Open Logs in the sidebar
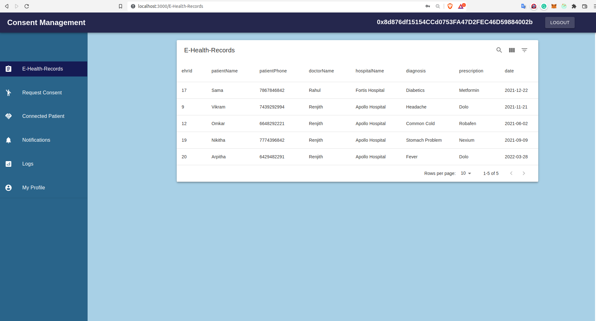 pyautogui.click(x=44, y=164)
